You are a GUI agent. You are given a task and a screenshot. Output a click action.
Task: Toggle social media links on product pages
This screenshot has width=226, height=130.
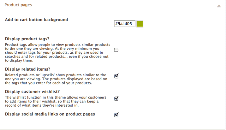click(116, 115)
